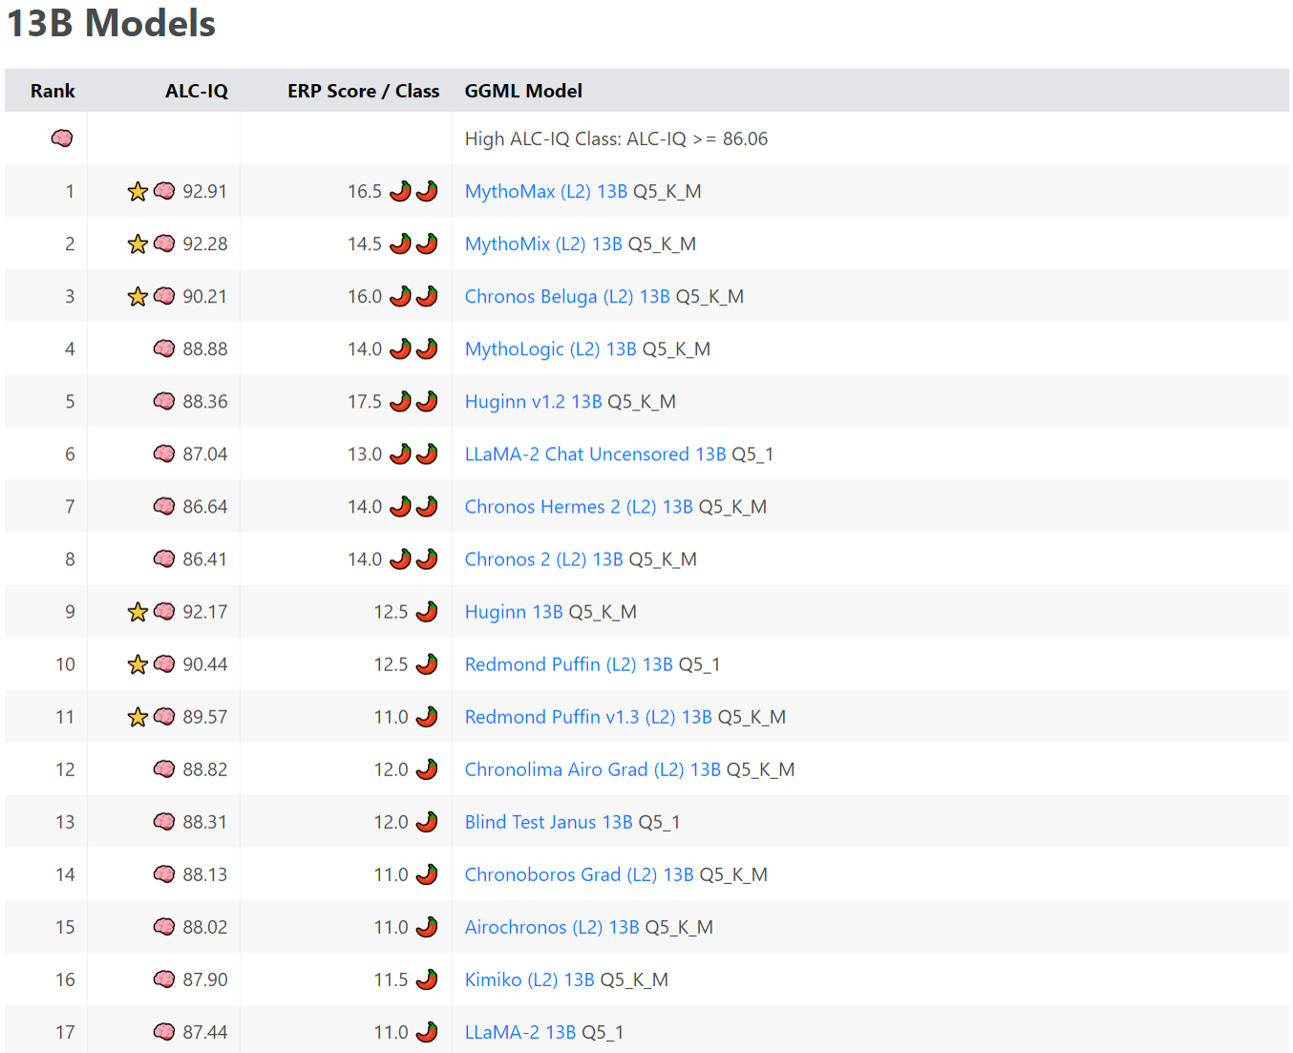Screen dimensions: 1293x1053
Task: Click the gold star beside MythoMax's 92.91 score
Action: (138, 191)
